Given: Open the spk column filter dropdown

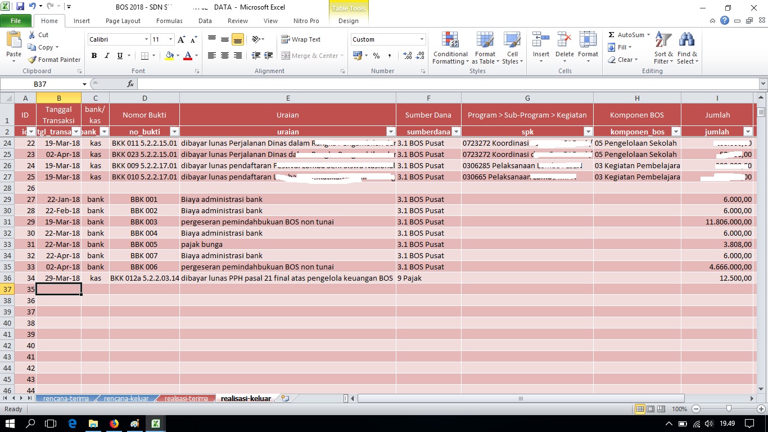Looking at the screenshot, I should click(588, 132).
